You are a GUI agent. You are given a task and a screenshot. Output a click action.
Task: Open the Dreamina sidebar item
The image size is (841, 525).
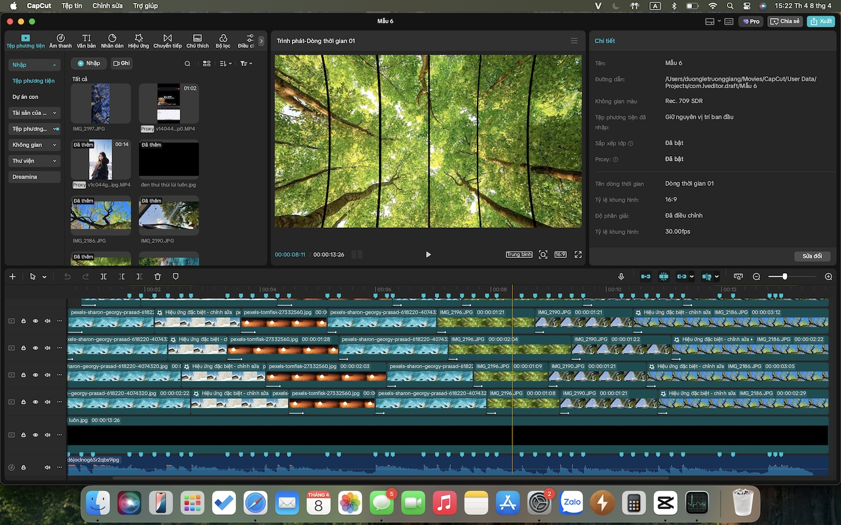pos(34,177)
